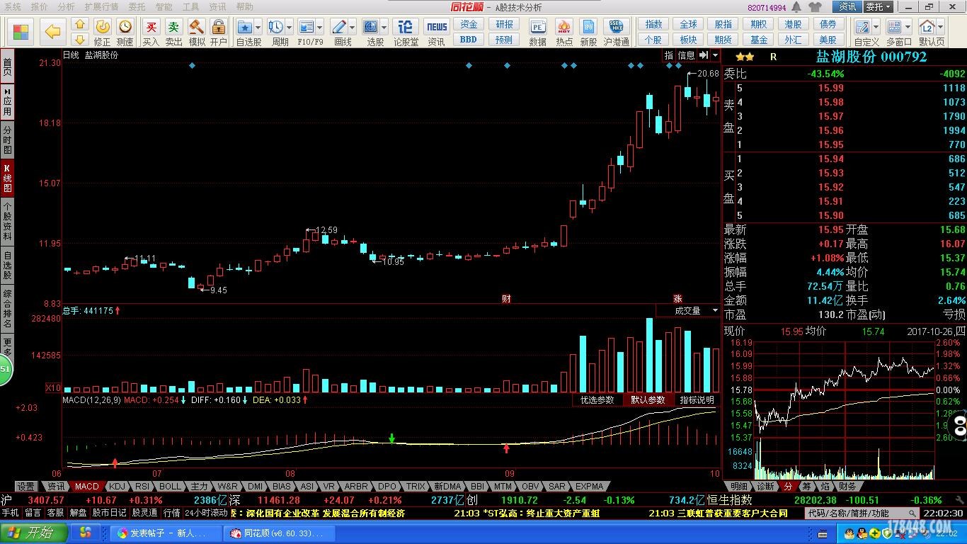The width and height of the screenshot is (967, 544).
Task: Open the 自定义 custom layout icon
Action: click(x=862, y=27)
